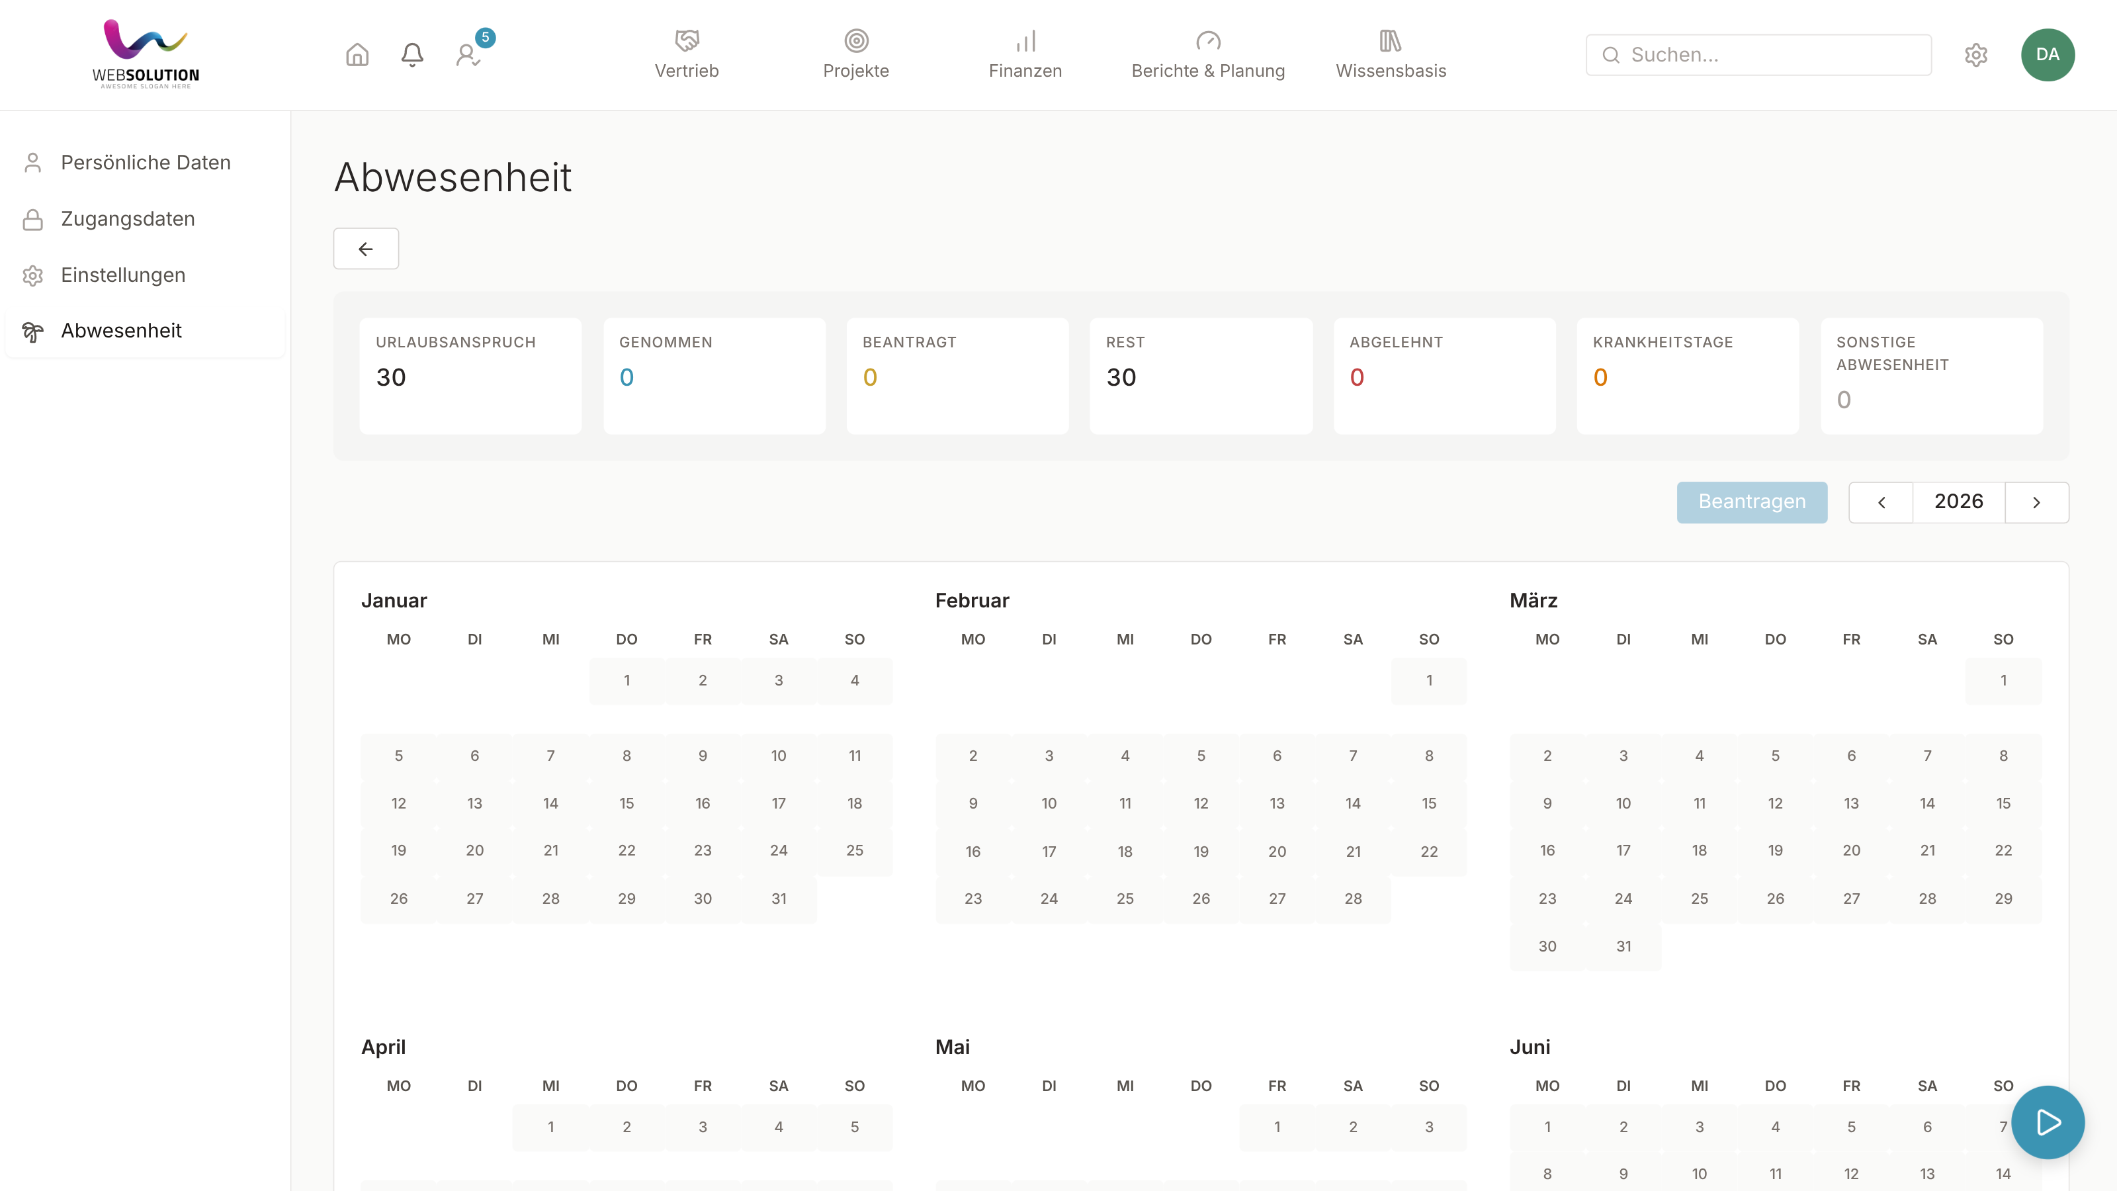The width and height of the screenshot is (2117, 1191).
Task: Click the Abgelehnt card
Action: (1444, 376)
